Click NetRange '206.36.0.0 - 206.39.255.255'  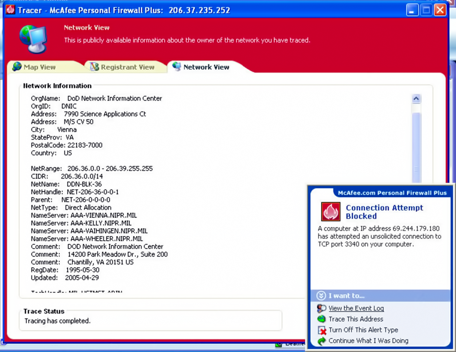tap(110, 168)
